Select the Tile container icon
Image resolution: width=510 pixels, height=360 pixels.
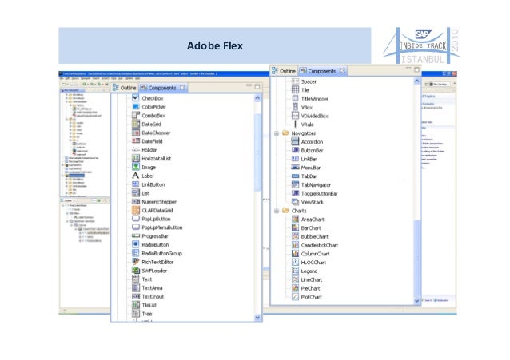click(x=295, y=89)
